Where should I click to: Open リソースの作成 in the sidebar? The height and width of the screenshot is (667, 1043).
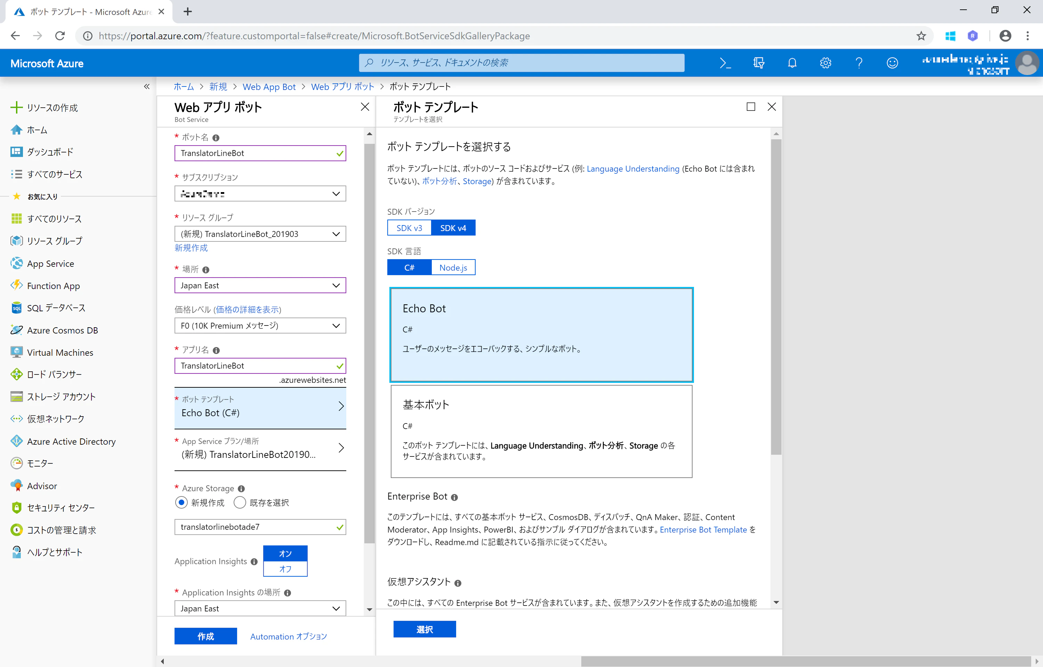[x=44, y=107]
